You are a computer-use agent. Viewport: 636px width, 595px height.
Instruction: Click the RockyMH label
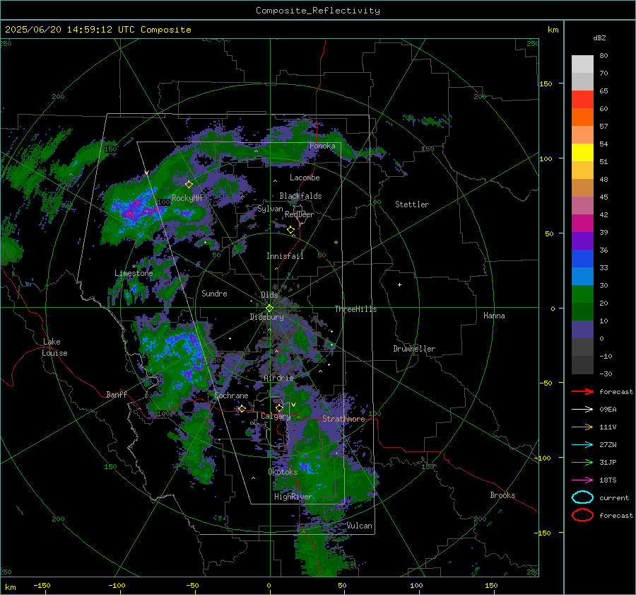(x=187, y=198)
